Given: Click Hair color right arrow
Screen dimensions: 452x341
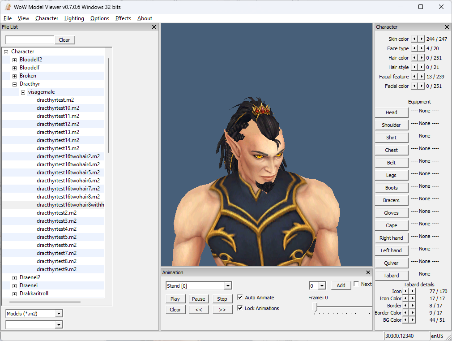Looking at the screenshot, I should pyautogui.click(x=422, y=58).
